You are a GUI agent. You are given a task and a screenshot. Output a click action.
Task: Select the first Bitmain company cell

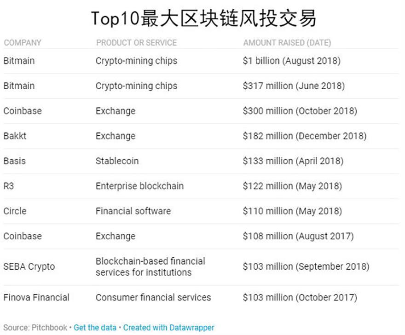(19, 61)
